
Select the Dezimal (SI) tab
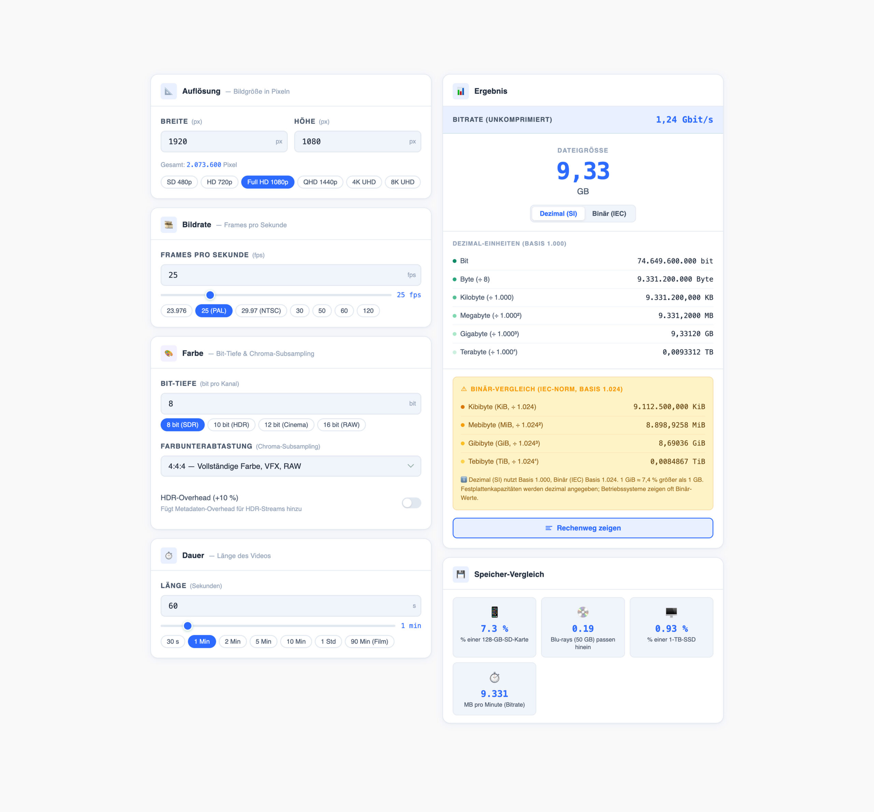point(558,214)
